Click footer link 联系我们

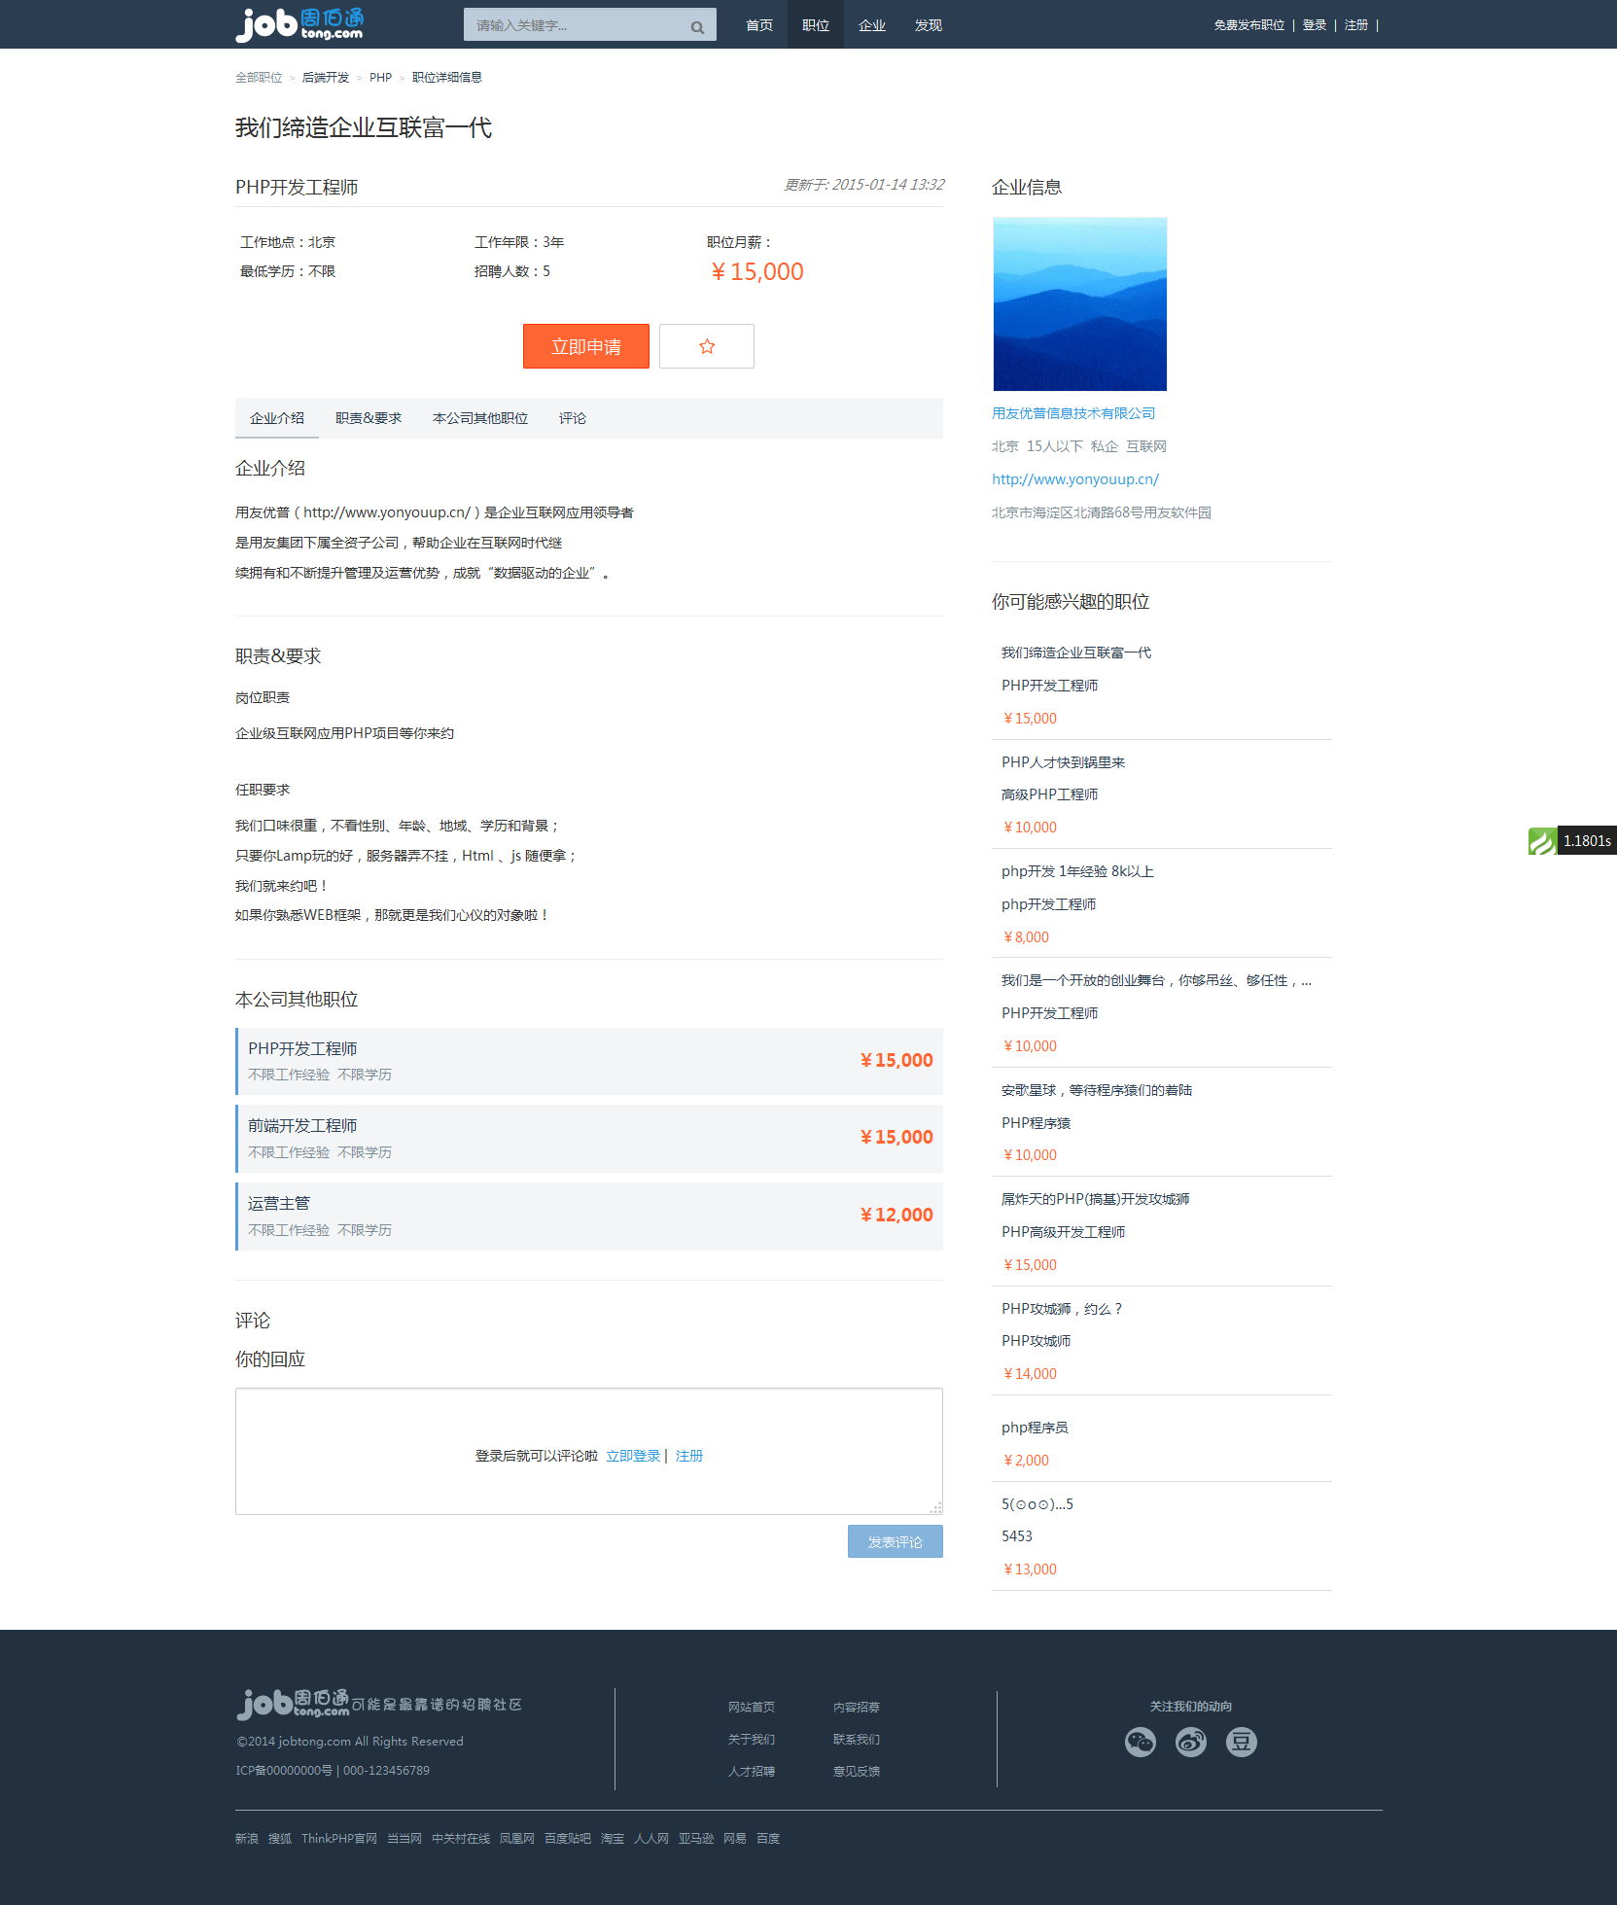[857, 1740]
